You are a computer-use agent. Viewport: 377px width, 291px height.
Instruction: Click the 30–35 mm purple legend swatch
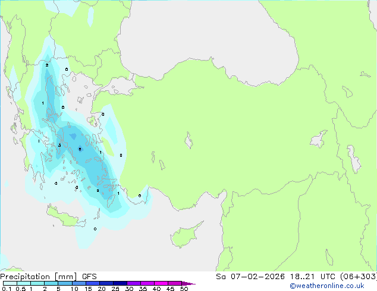click(x=133, y=283)
